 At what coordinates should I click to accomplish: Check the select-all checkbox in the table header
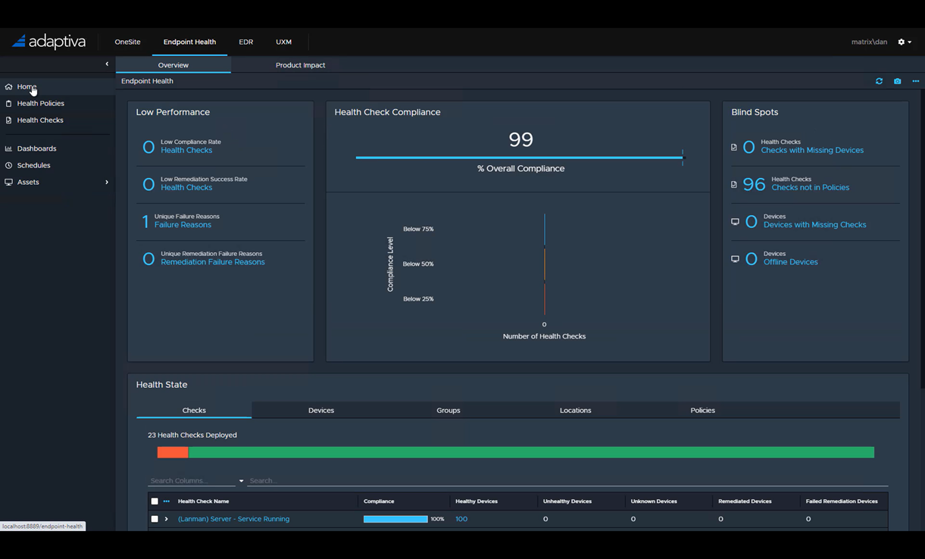pos(155,501)
